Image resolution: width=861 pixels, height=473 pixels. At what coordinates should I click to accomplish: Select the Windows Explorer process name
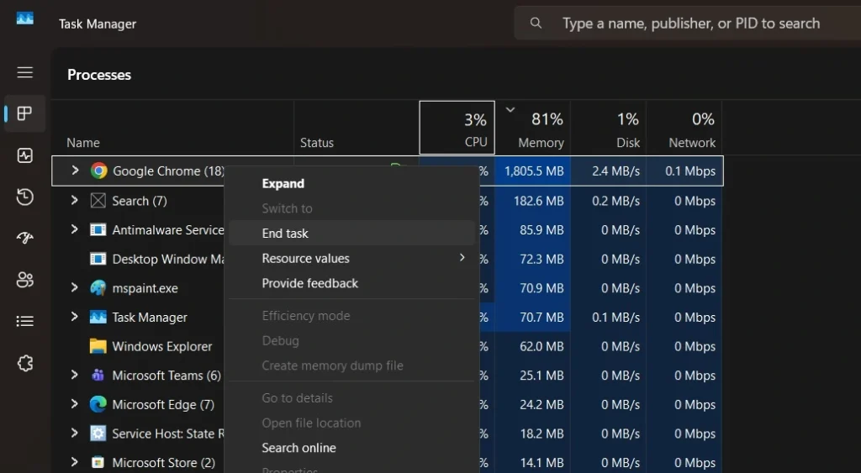click(162, 347)
